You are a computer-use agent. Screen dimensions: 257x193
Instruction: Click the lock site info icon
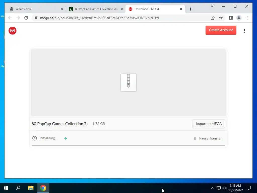pos(36,18)
